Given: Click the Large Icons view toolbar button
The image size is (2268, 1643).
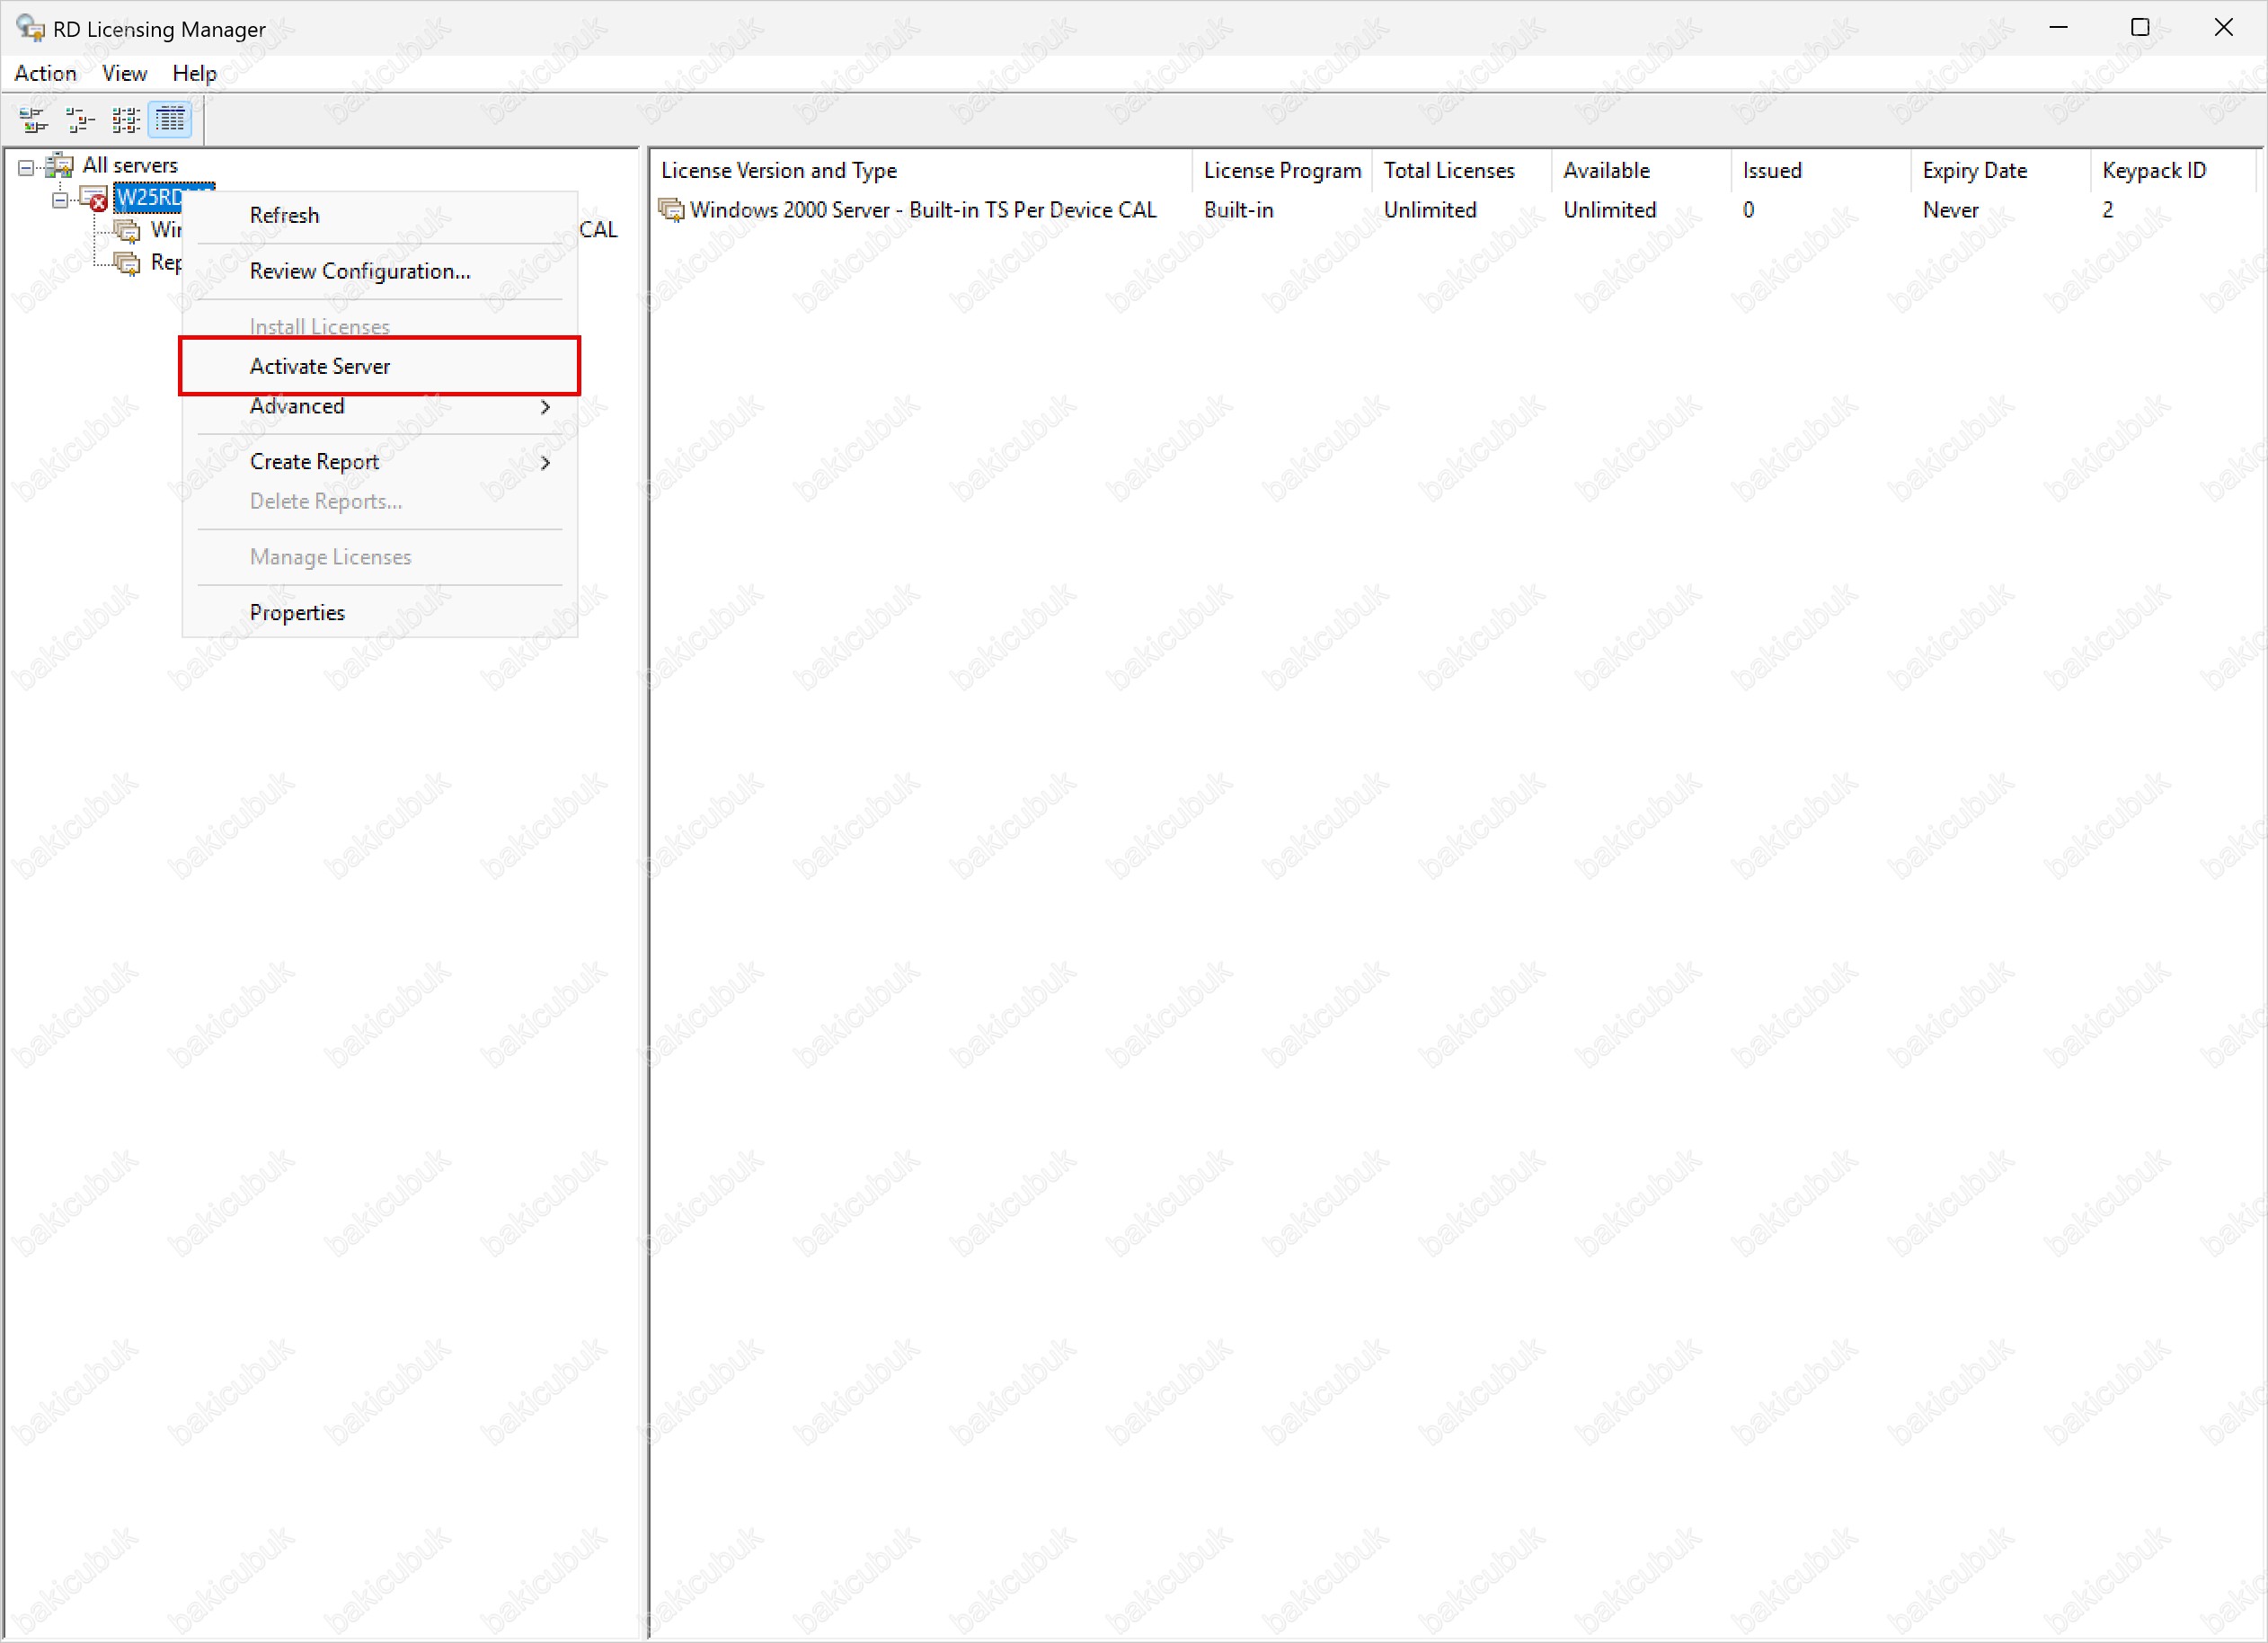Looking at the screenshot, I should [33, 120].
